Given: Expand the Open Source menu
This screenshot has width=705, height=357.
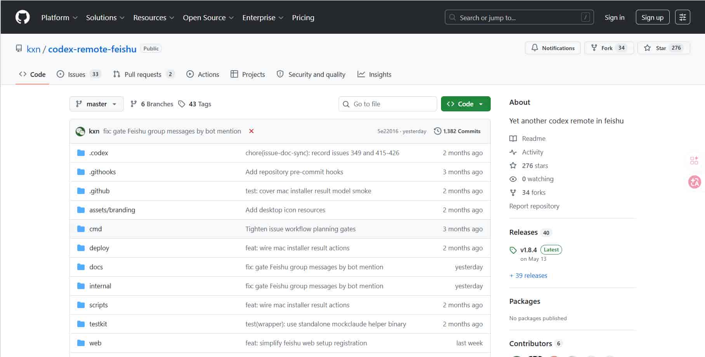Looking at the screenshot, I should coord(208,17).
